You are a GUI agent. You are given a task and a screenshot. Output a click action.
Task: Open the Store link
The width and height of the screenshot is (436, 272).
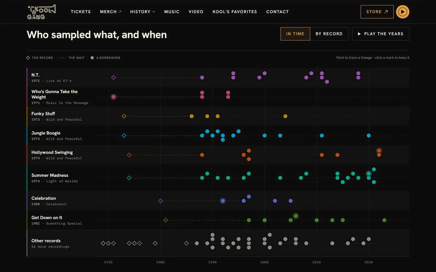(377, 12)
